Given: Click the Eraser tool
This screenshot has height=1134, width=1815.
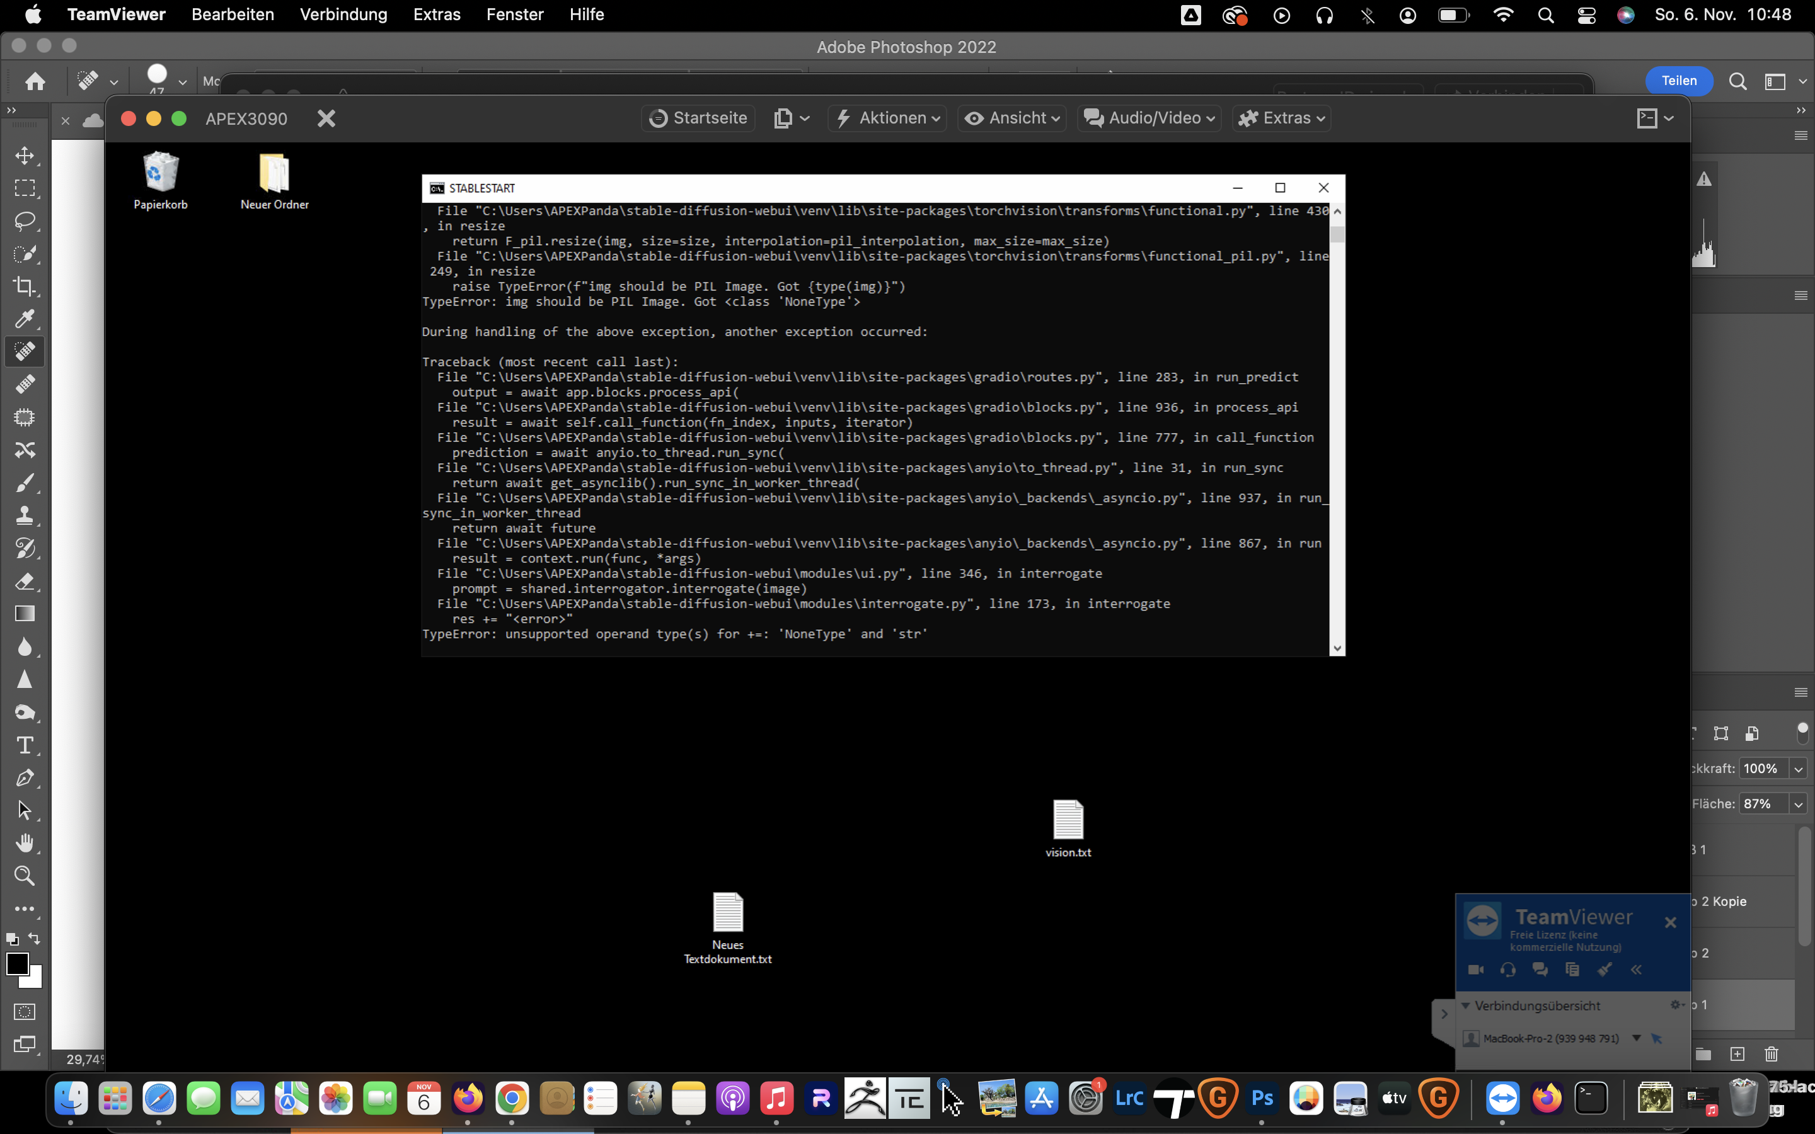Looking at the screenshot, I should [x=25, y=581].
